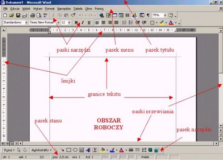Screen dimensions: 223x160
Task: Click the Rysuj drawing menu button
Action: point(9,150)
